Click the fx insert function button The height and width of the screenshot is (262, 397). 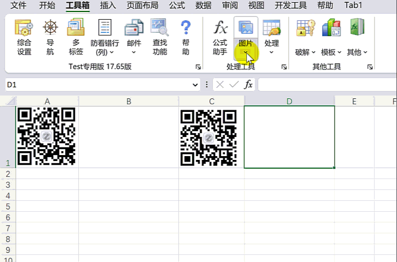click(248, 85)
